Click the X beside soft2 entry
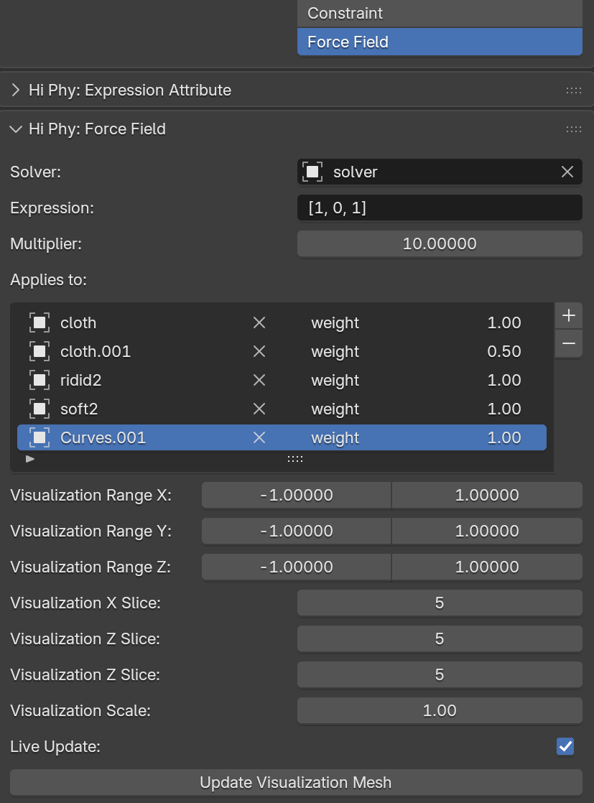594x803 pixels. click(259, 409)
